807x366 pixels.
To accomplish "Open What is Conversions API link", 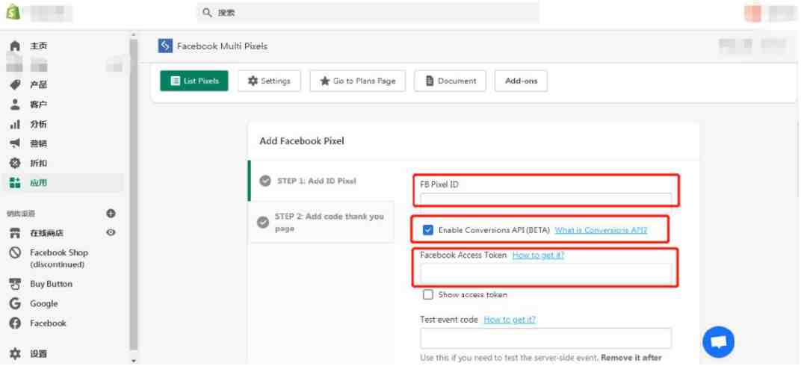I will click(x=601, y=230).
